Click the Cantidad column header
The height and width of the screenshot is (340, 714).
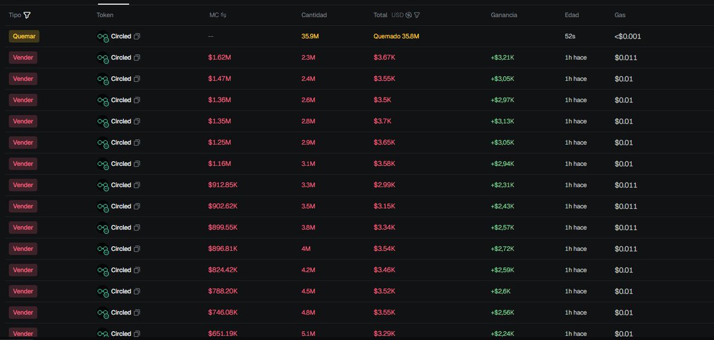coord(314,15)
